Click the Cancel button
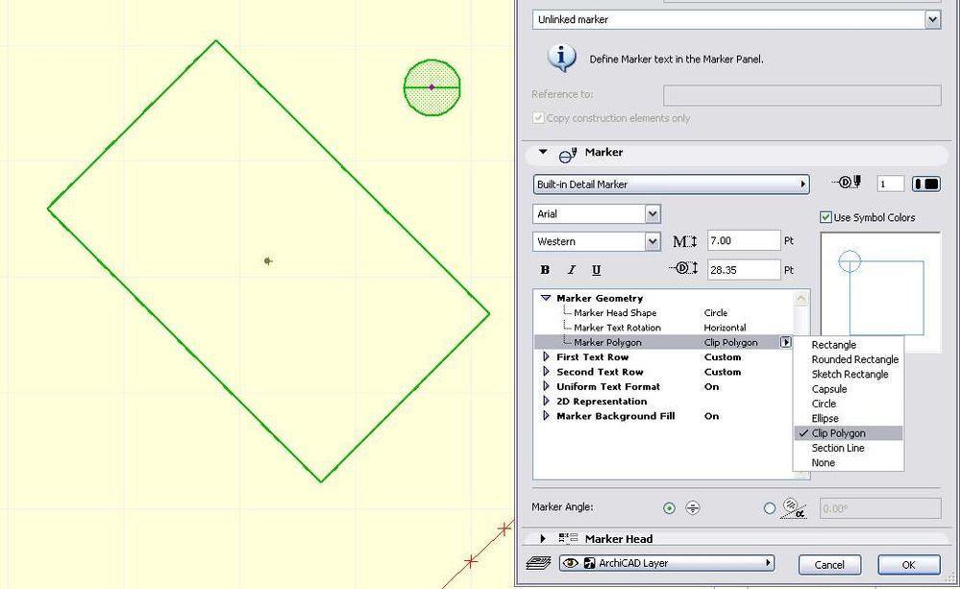 tap(829, 565)
